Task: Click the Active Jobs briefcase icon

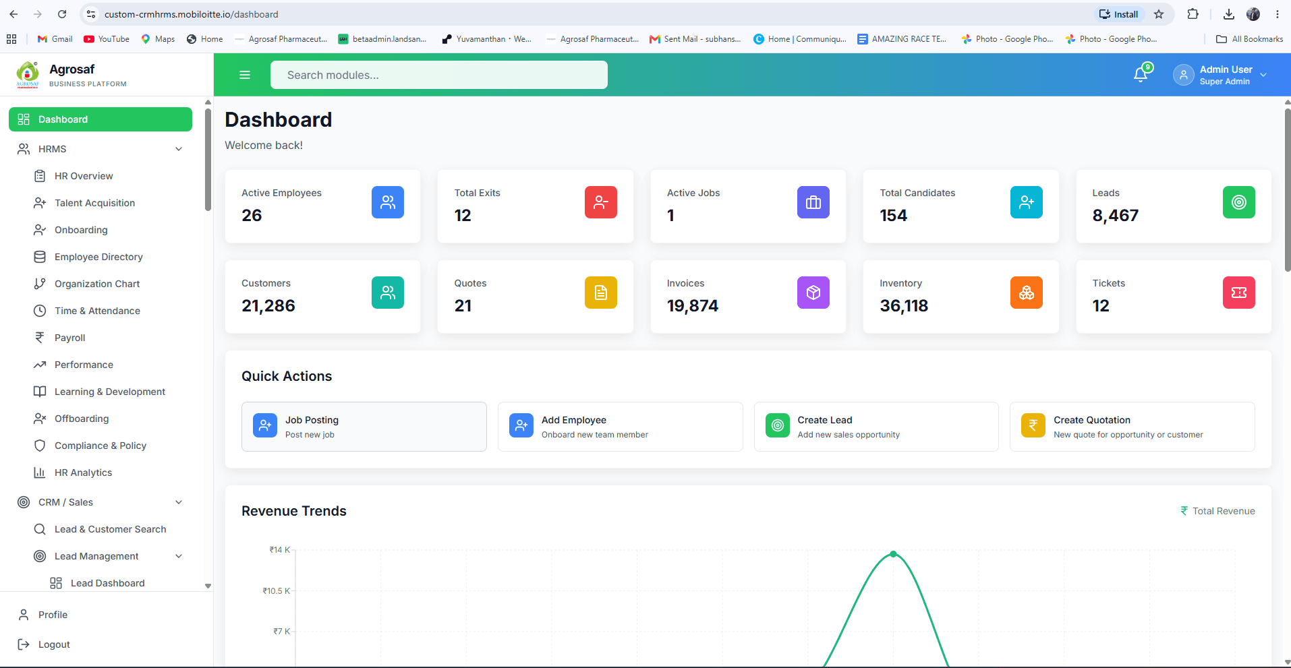Action: click(813, 202)
